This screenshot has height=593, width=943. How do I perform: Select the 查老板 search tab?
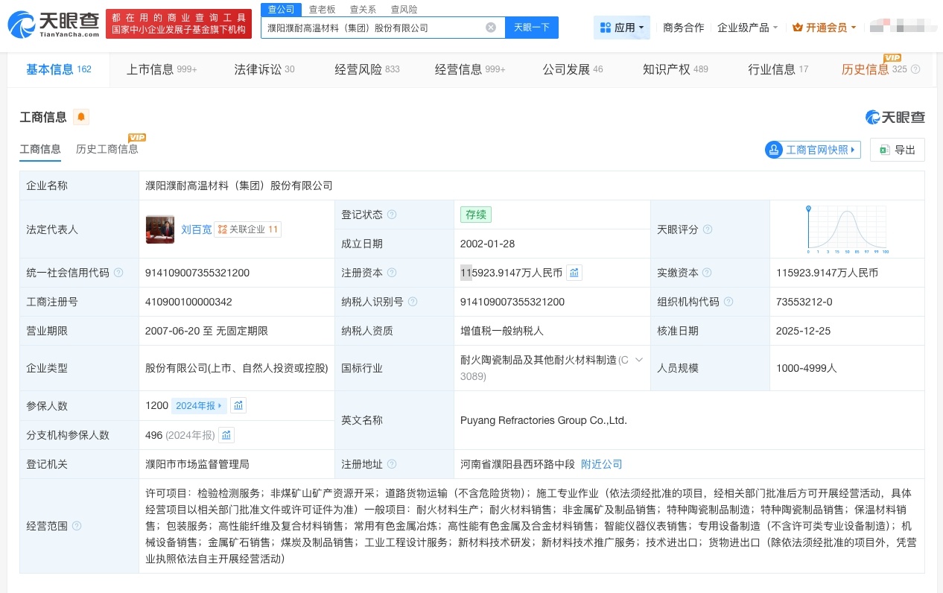[320, 9]
